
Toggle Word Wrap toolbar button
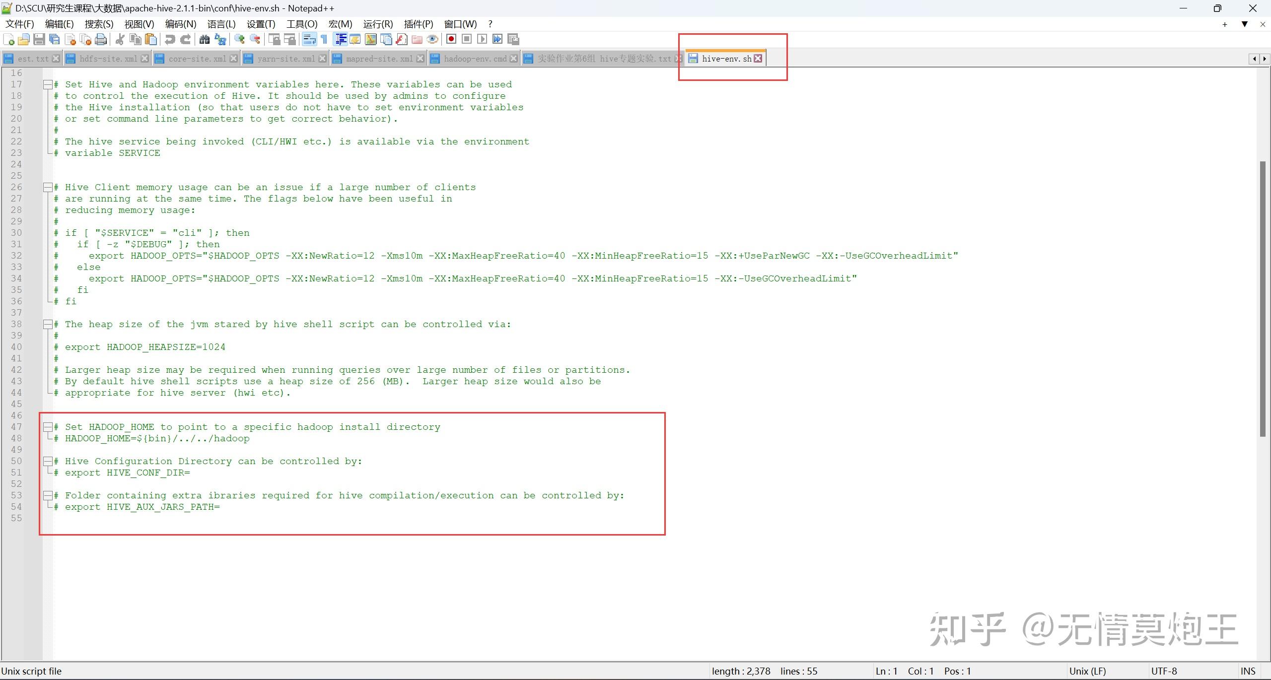point(309,39)
